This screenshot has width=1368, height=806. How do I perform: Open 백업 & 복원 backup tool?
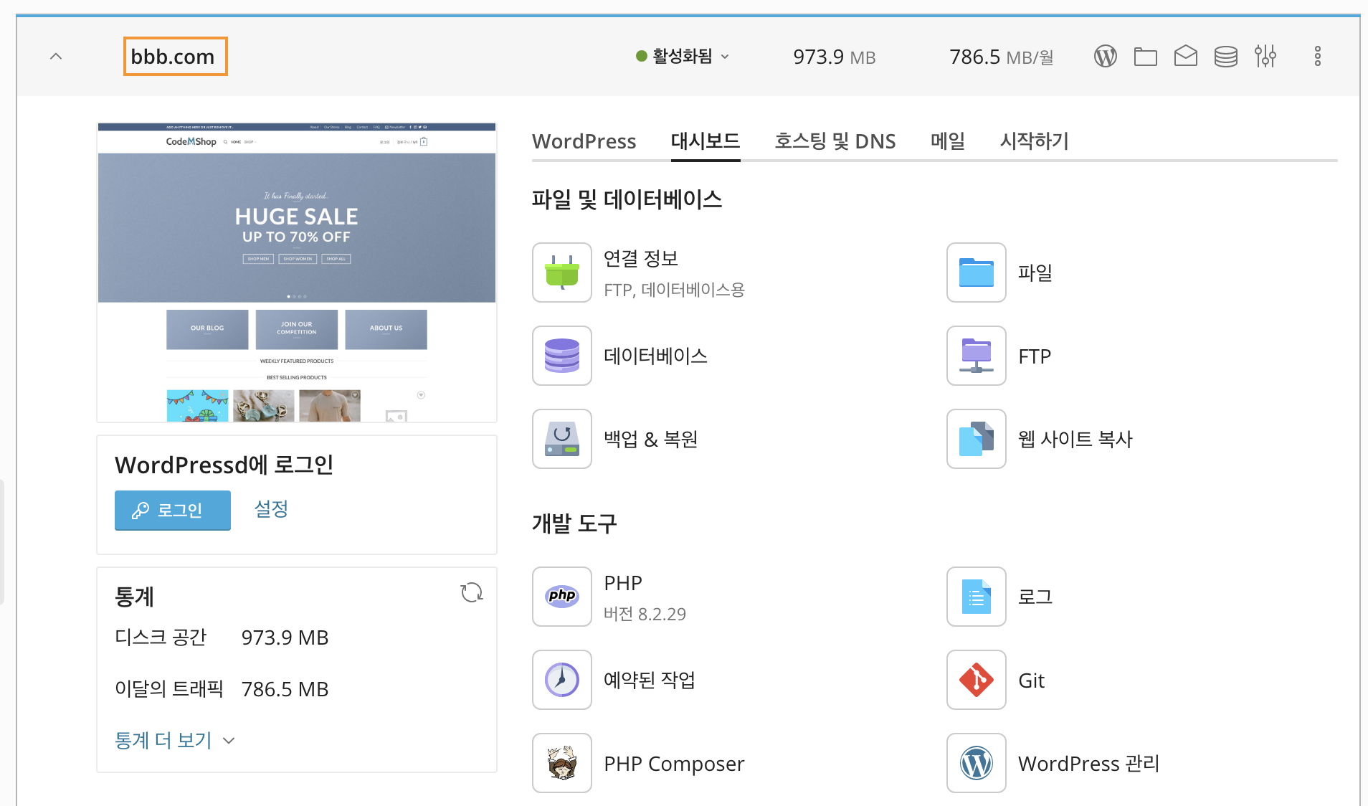pos(561,439)
